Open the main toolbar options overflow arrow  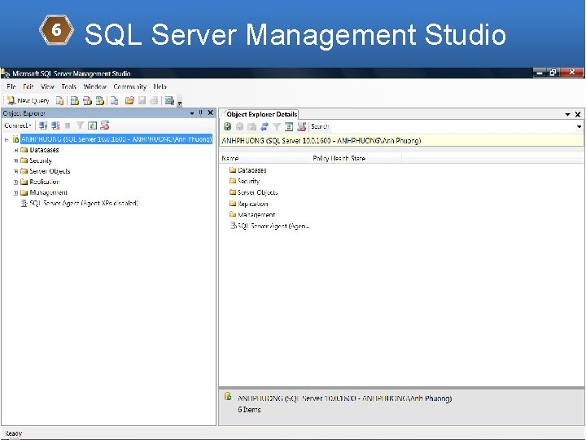pyautogui.click(x=180, y=103)
